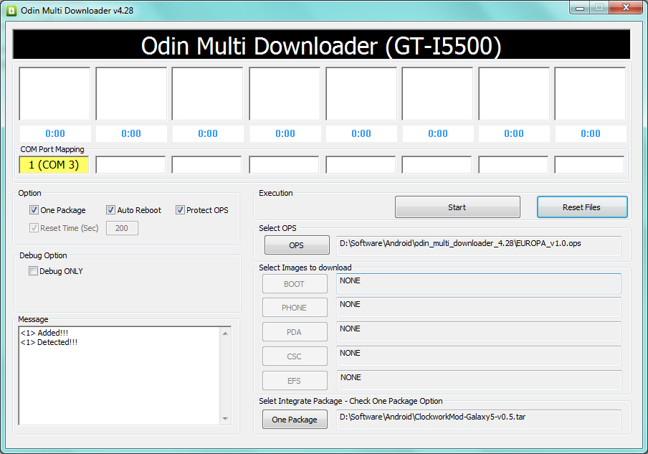Click the Odin app icon in title bar

(x=11, y=11)
